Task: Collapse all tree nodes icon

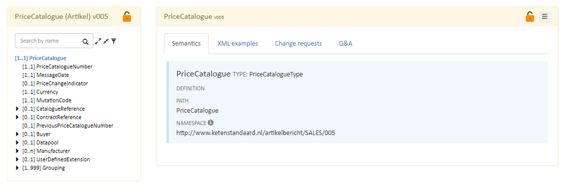Action: coord(106,41)
